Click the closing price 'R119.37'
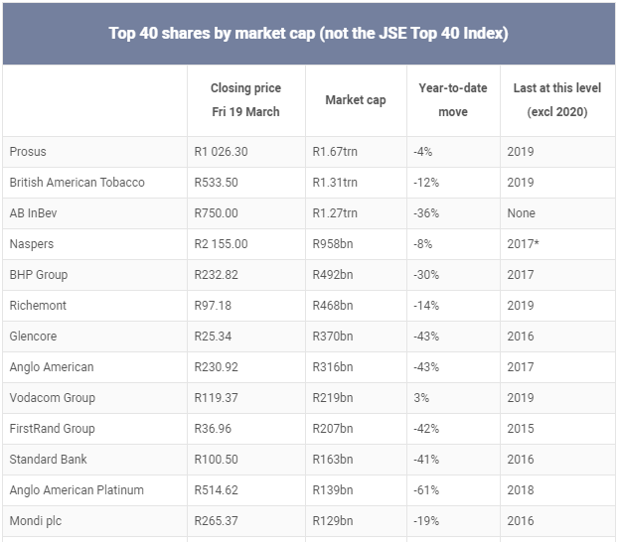 pos(216,398)
